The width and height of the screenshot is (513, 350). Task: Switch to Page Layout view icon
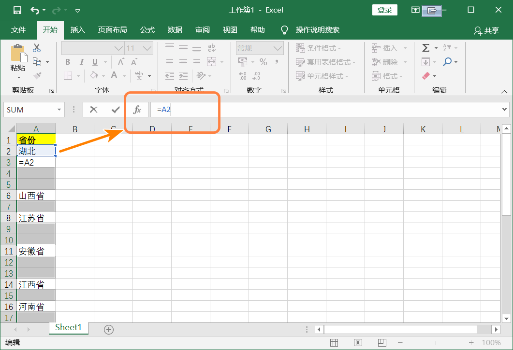358,342
